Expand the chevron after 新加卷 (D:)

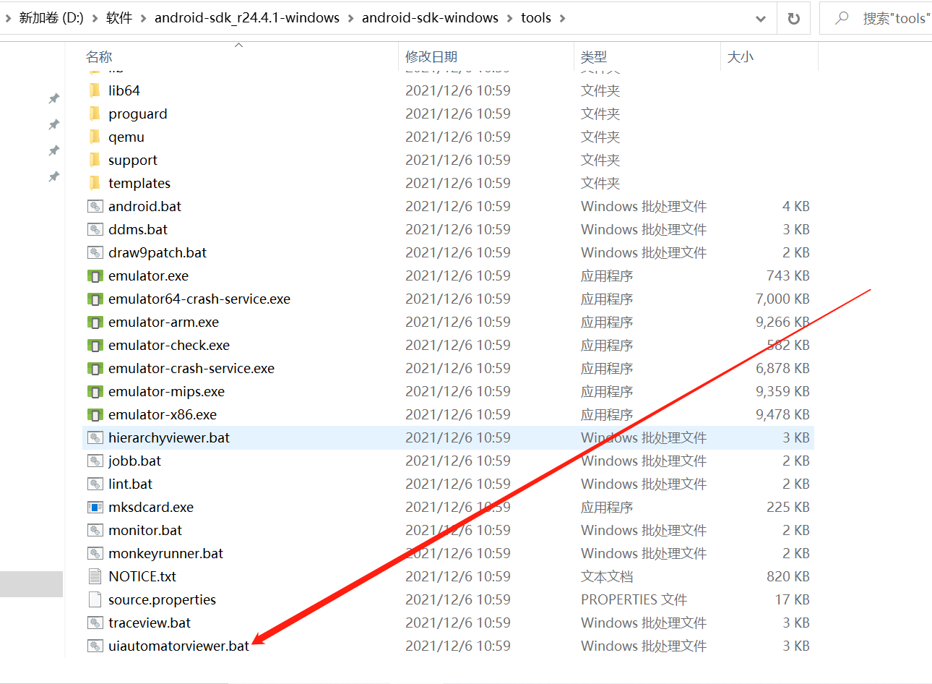pyautogui.click(x=95, y=18)
